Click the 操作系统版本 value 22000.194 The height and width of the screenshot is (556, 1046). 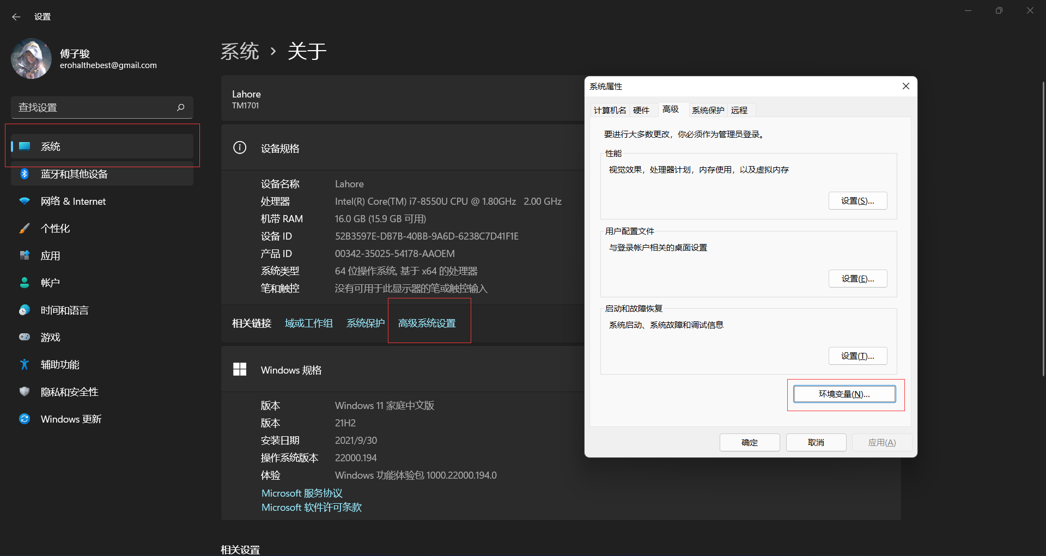[x=356, y=457]
